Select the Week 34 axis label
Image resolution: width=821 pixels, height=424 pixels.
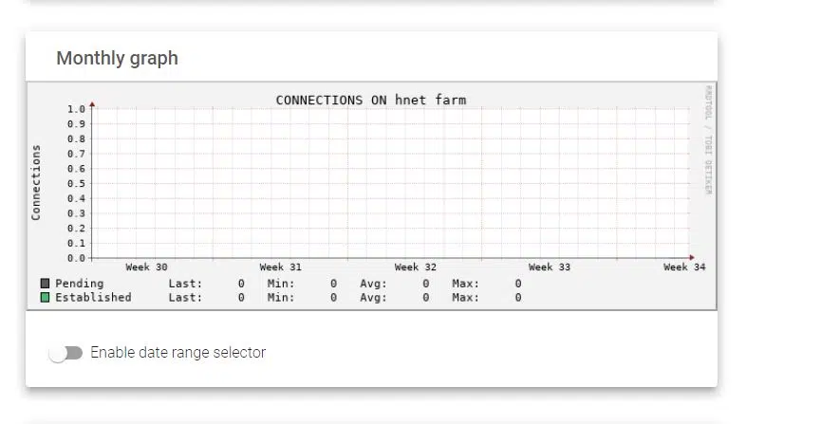[683, 267]
